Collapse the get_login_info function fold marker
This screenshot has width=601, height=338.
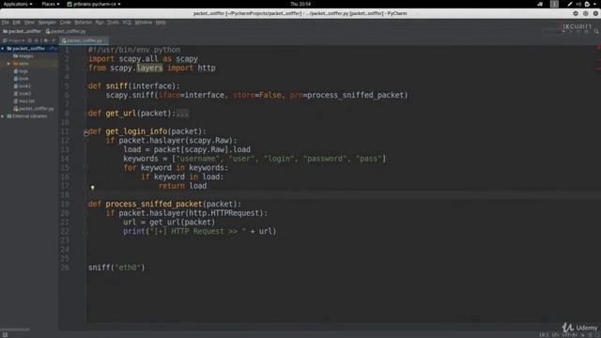click(x=86, y=132)
